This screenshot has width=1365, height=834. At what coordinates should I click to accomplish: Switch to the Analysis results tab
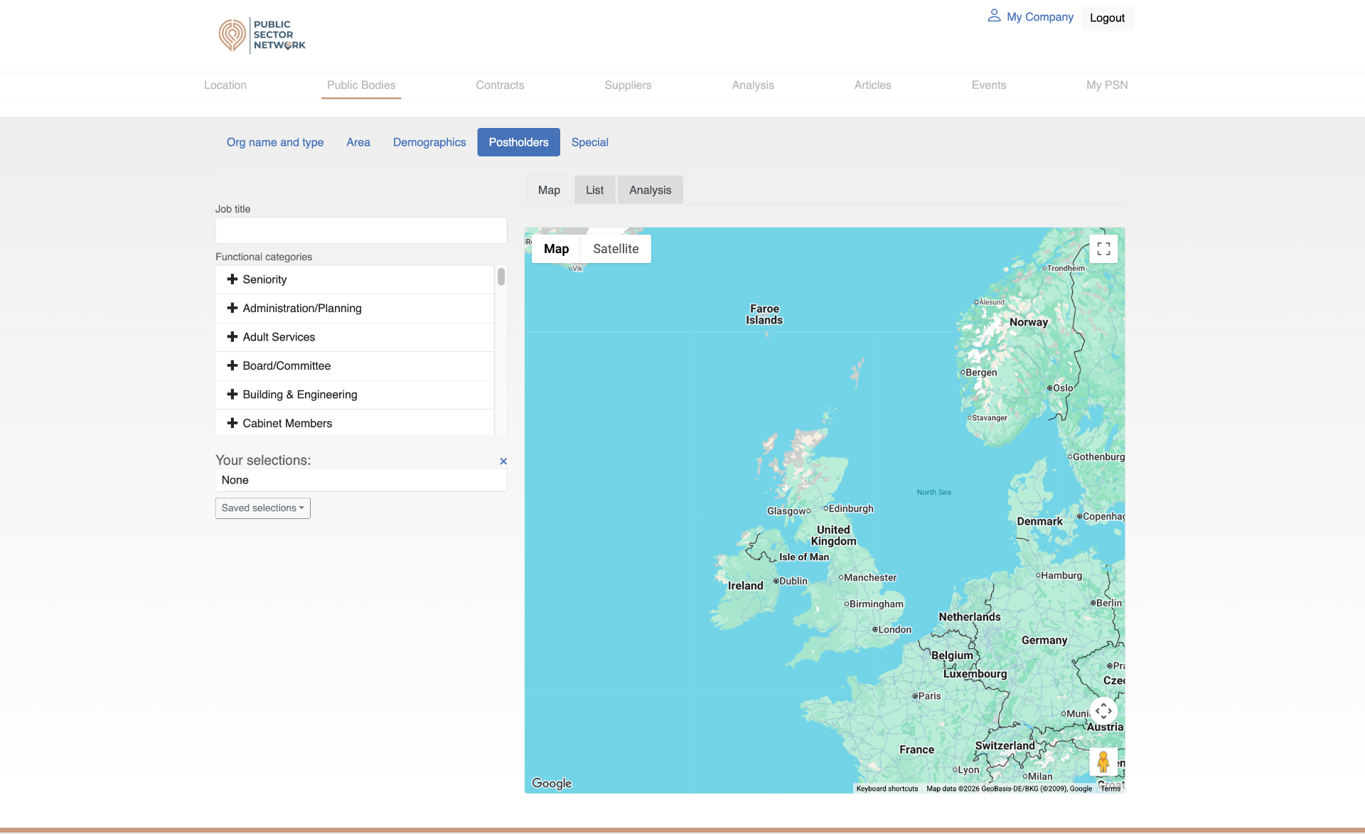point(650,190)
